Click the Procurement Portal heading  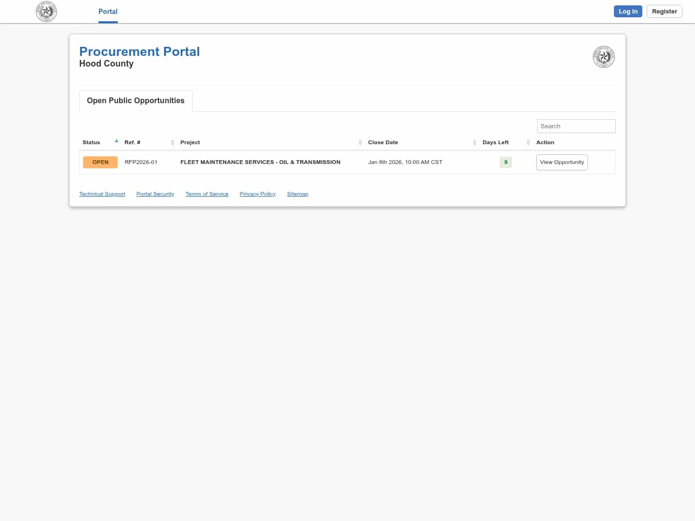[139, 52]
